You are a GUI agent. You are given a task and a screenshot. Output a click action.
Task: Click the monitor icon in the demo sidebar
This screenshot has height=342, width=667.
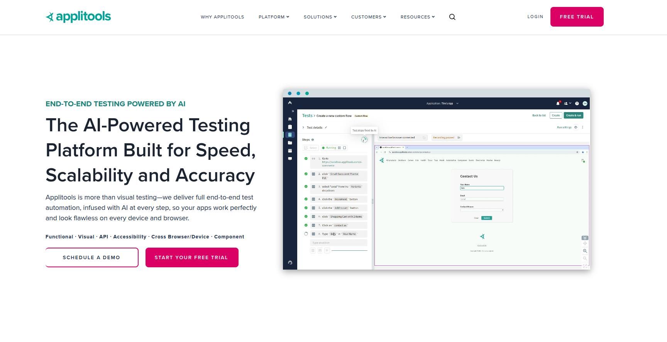(290, 159)
